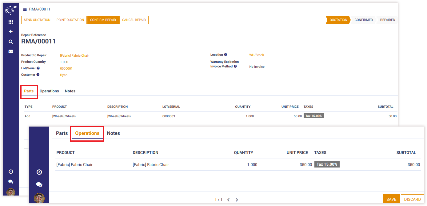Click the Confirm Repair button
Screen dimensions: 427x206
[x=103, y=20]
